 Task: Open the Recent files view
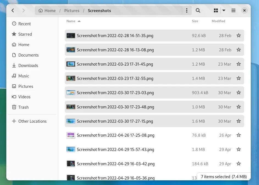click(24, 24)
